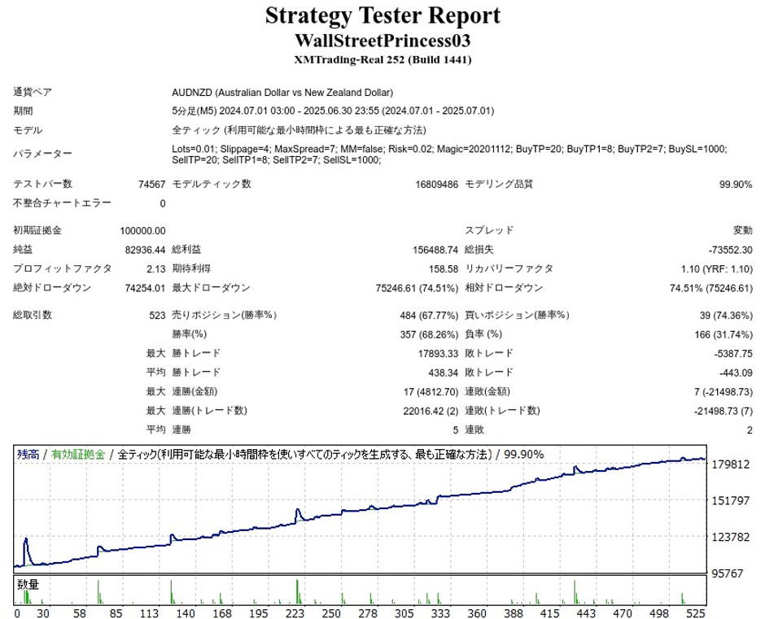
Task: Click the 39 (74.36%) buy positions value
Action: [x=726, y=316]
